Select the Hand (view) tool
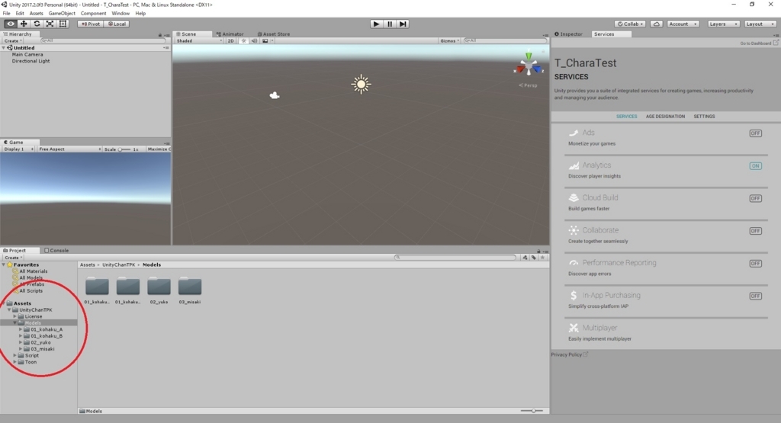Image resolution: width=781 pixels, height=423 pixels. pos(11,24)
